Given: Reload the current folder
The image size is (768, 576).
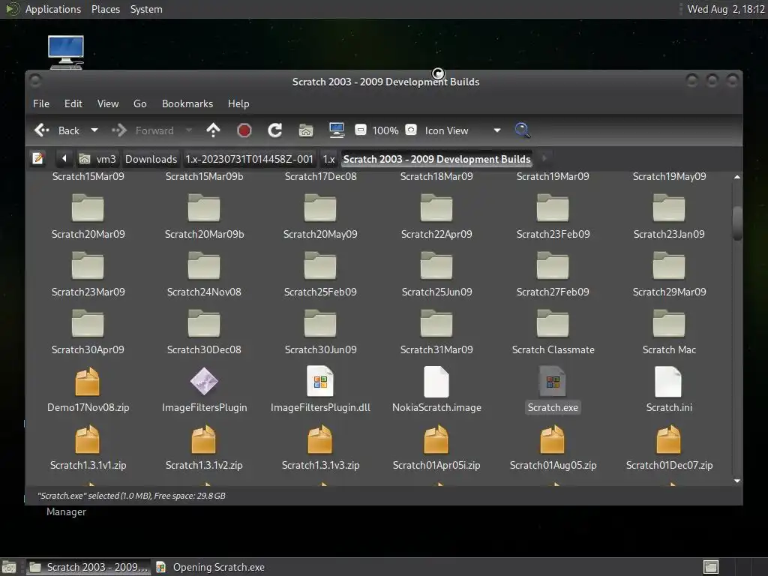Looking at the screenshot, I should 274,130.
